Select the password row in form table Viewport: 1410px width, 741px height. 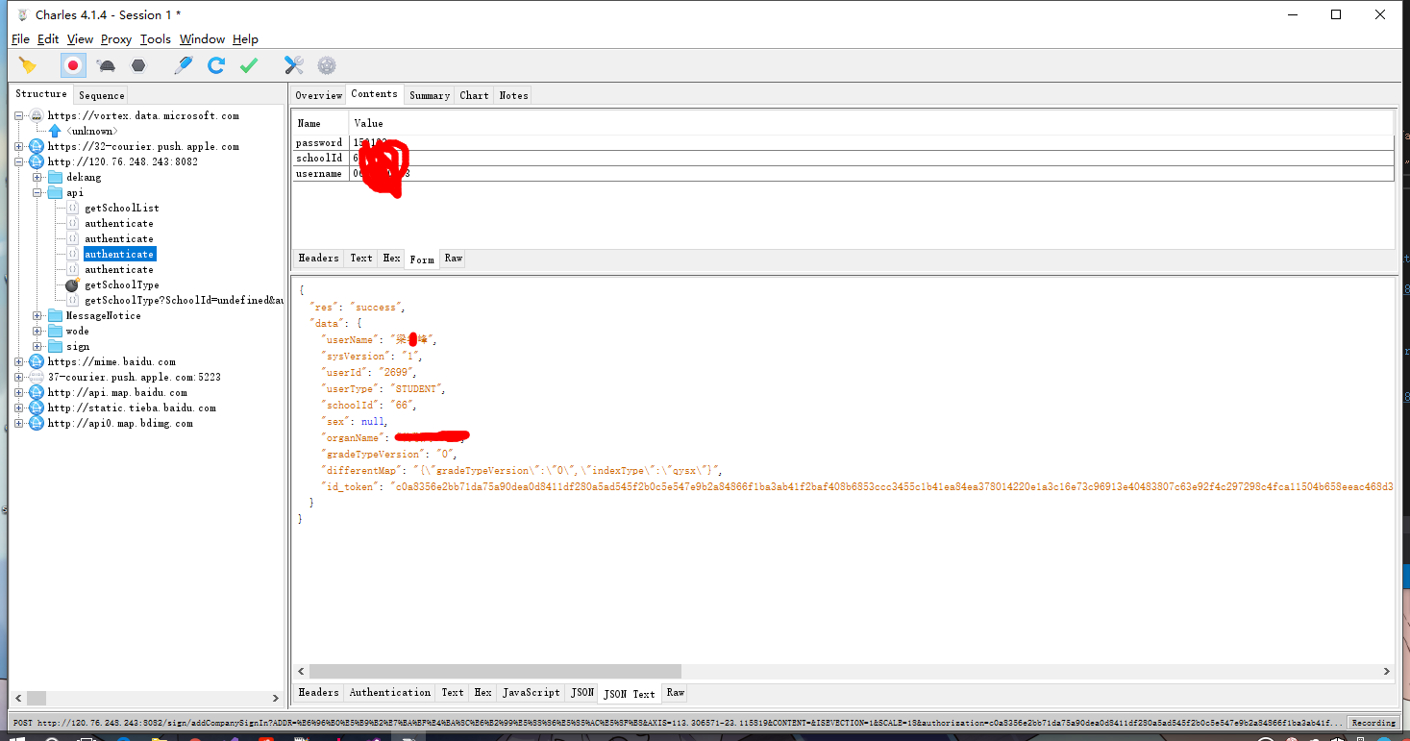coord(843,142)
